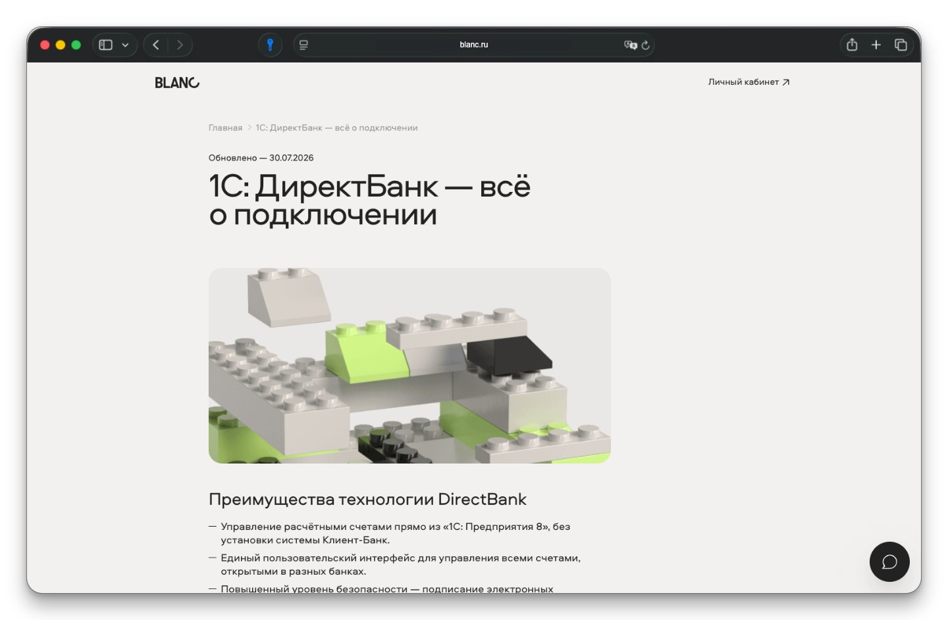Click breadcrumb 1С: ДиректБанк — всё о подключении

point(336,128)
